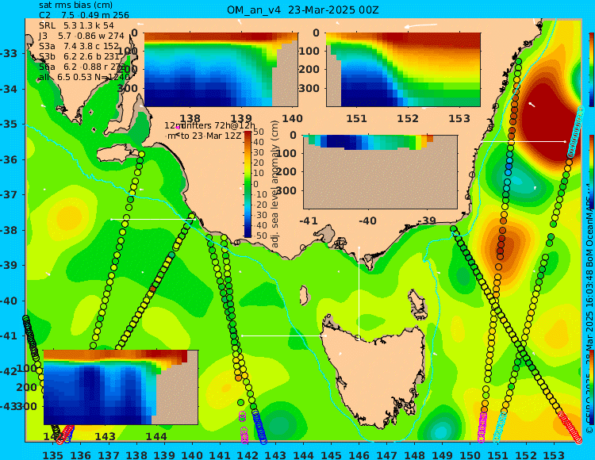Click the title 'OM_an_v4 23-Mar-2025 00Z'
Screen dimensions: 595x460
point(303,10)
